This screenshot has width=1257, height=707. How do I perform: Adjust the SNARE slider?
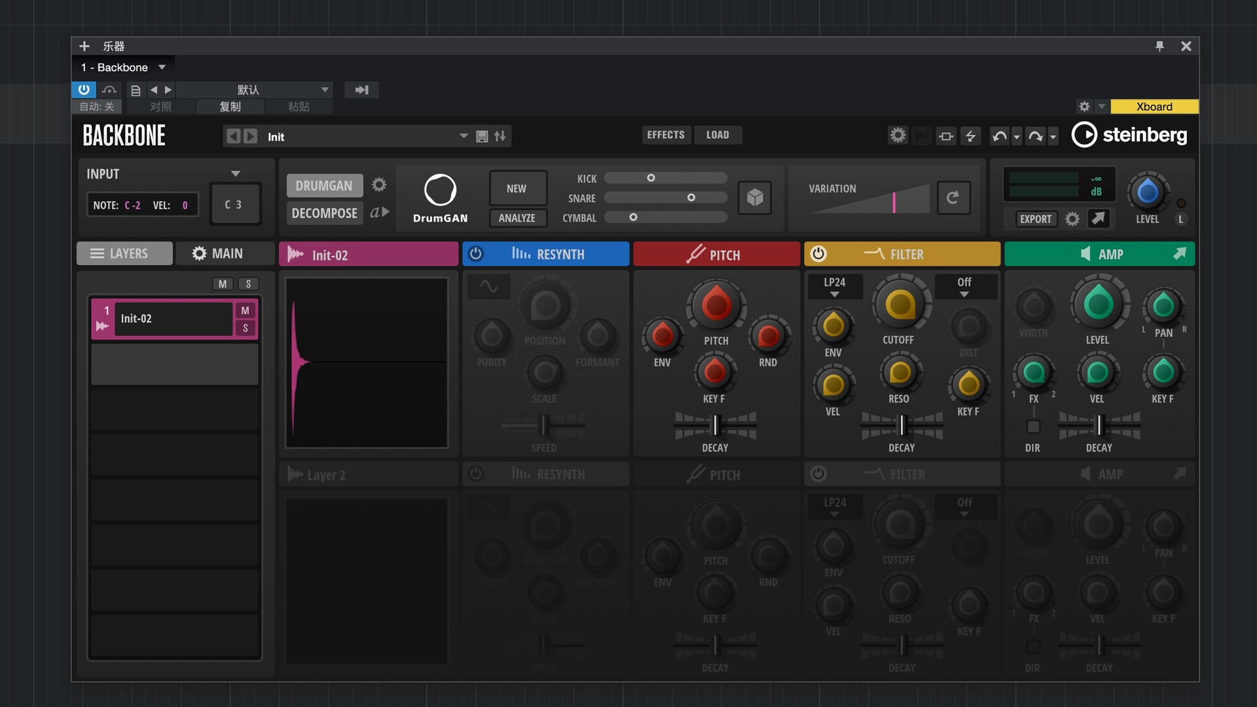coord(665,198)
